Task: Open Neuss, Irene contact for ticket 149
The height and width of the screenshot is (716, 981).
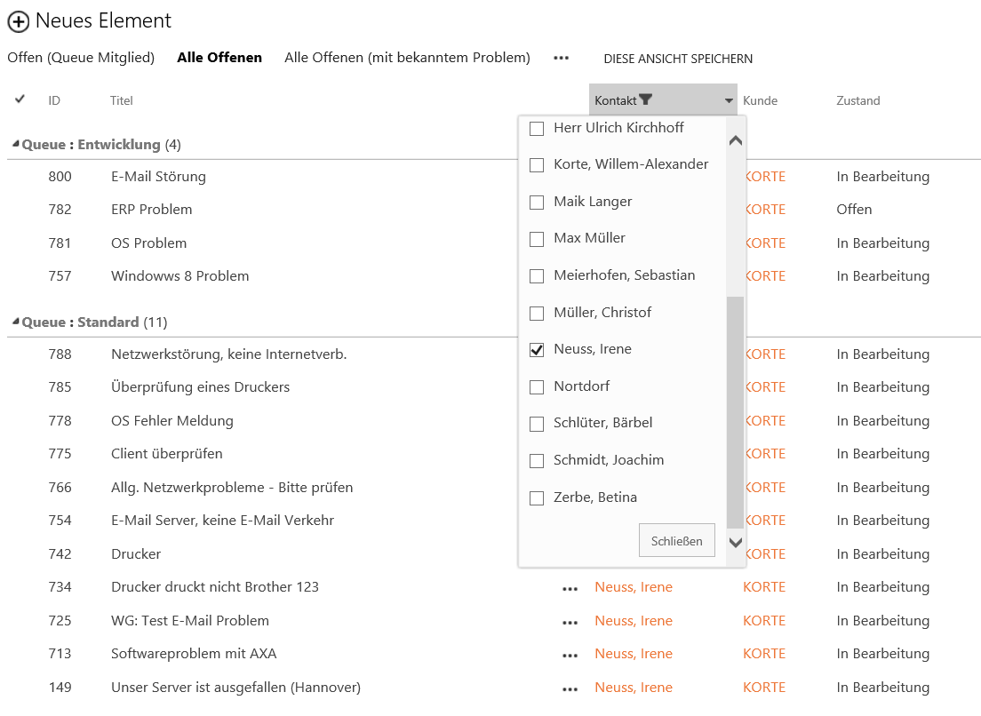Action: click(634, 688)
